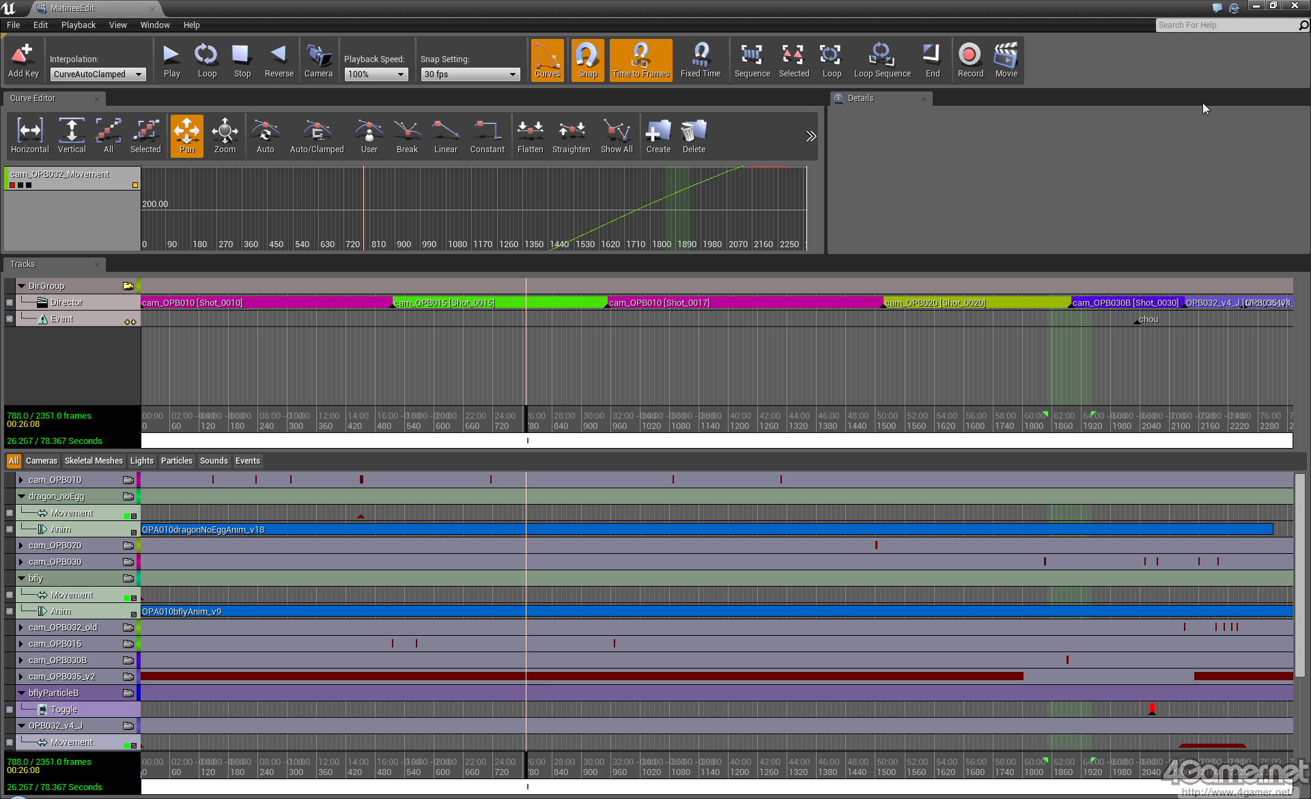Switch to the Skeletal Meshes filter tab

[94, 461]
